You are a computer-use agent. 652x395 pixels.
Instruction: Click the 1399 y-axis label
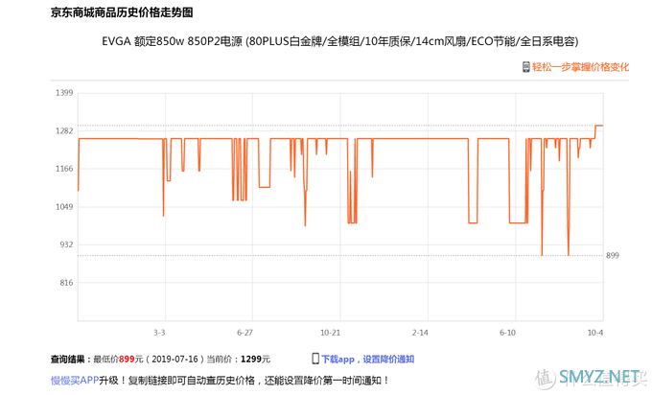click(x=64, y=92)
